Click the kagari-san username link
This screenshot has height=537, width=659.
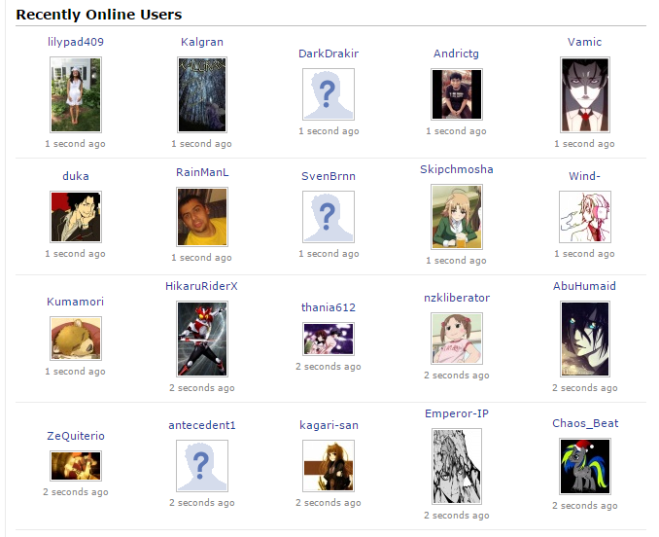(x=329, y=425)
